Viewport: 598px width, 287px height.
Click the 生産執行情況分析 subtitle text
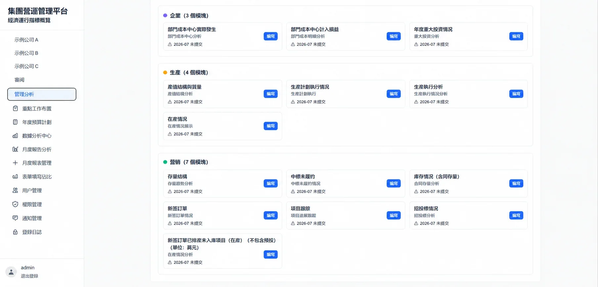point(431,94)
